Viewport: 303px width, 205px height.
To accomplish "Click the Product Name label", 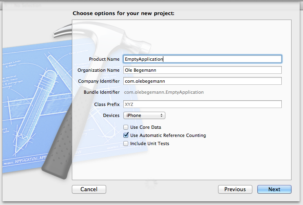I will [x=104, y=59].
